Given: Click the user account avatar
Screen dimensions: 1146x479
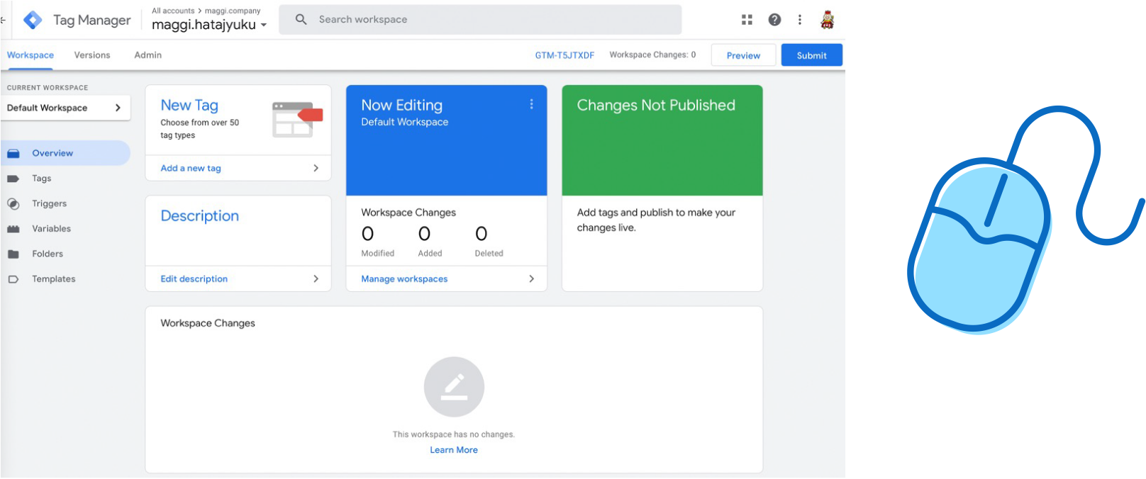Looking at the screenshot, I should (x=827, y=20).
